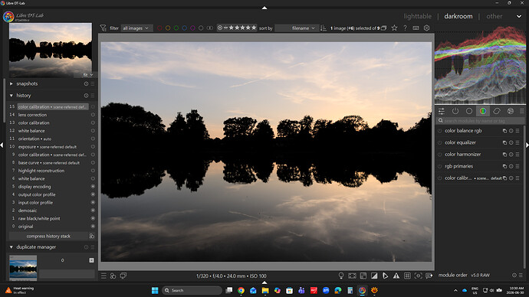The image size is (529, 297).
Task: Switch to the lighttable view
Action: [417, 16]
